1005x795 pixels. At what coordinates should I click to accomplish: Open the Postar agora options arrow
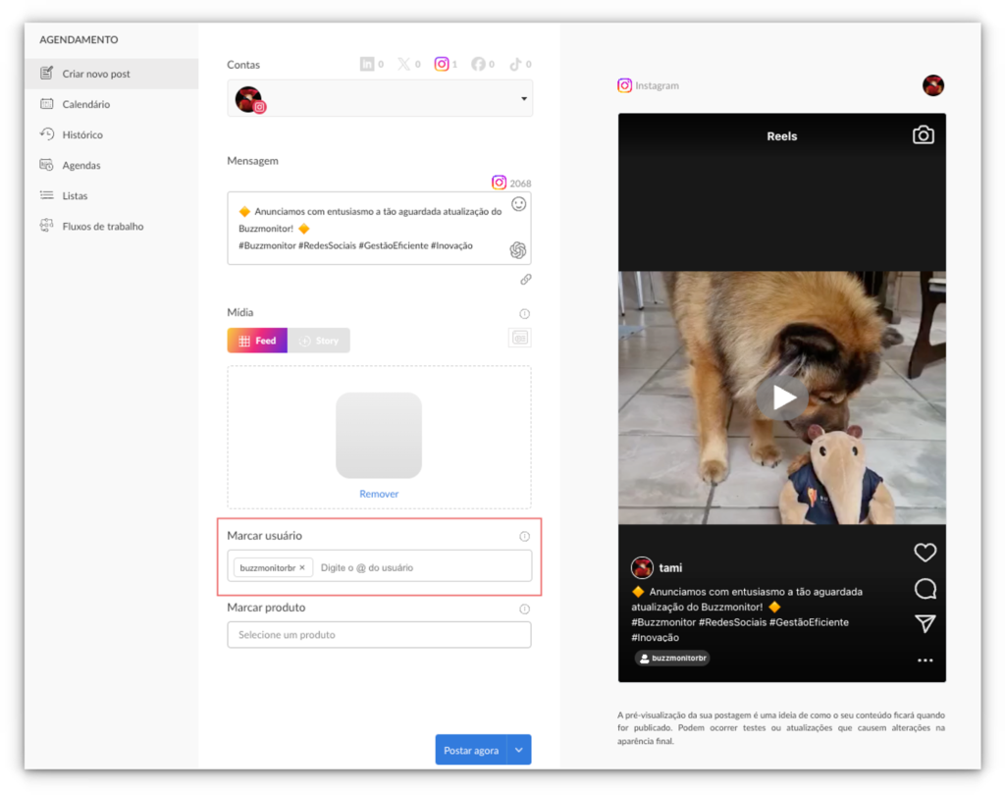click(520, 750)
